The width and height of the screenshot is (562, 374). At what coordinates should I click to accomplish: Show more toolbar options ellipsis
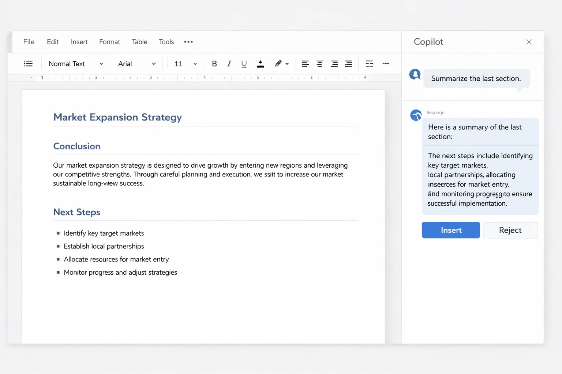click(x=386, y=64)
